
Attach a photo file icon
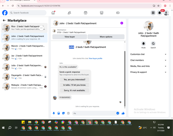(x=58, y=113)
